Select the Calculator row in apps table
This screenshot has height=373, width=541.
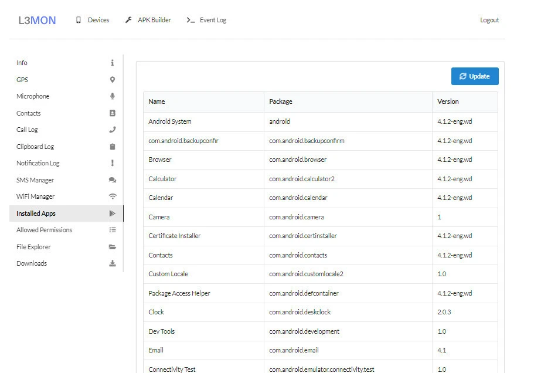pyautogui.click(x=162, y=179)
